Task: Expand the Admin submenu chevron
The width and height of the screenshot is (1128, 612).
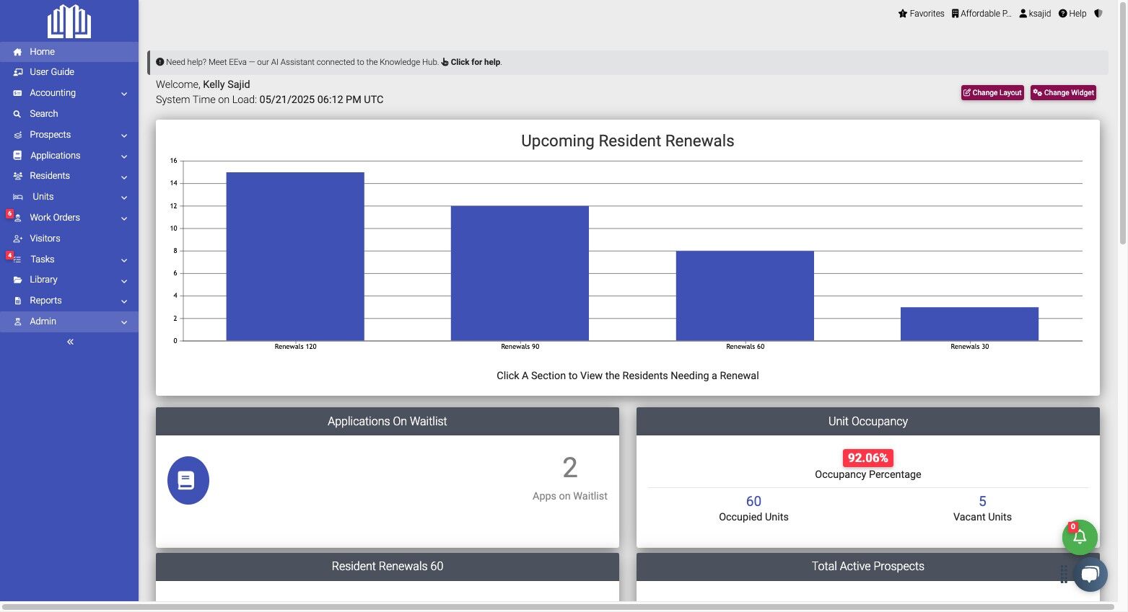Action: pyautogui.click(x=124, y=322)
